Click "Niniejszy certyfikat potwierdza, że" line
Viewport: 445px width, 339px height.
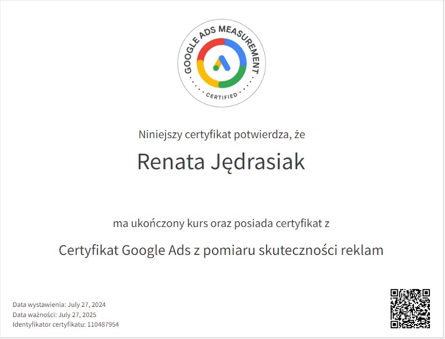pos(222,134)
